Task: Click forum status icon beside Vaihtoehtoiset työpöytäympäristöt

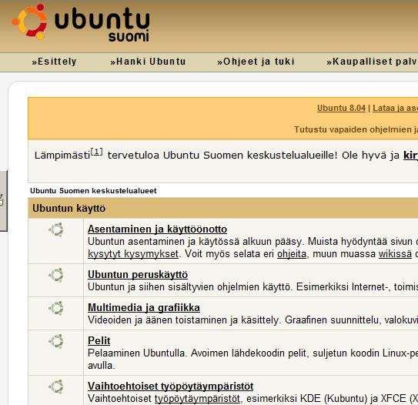Action: coord(56,387)
